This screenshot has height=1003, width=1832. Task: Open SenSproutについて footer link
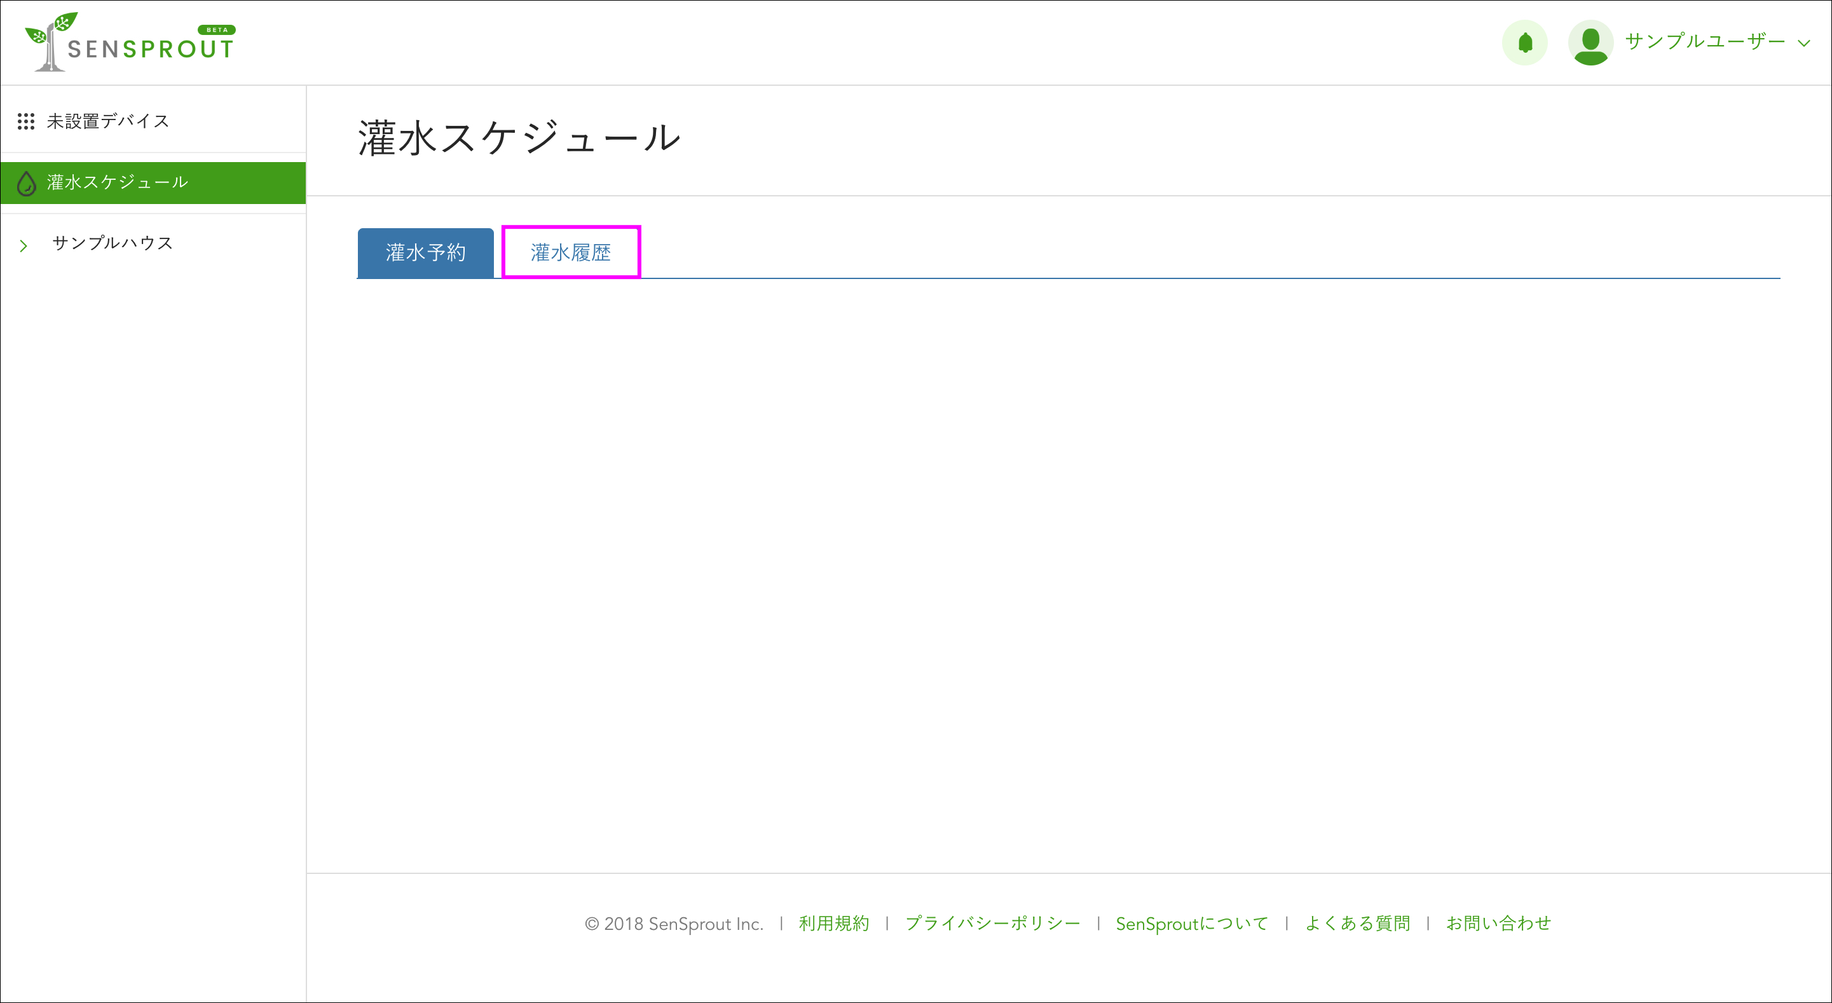1192,924
